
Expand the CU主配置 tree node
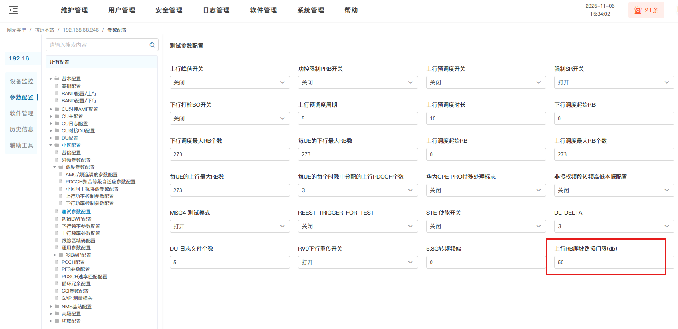[51, 116]
